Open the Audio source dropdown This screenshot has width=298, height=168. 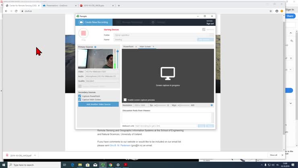coord(102,76)
